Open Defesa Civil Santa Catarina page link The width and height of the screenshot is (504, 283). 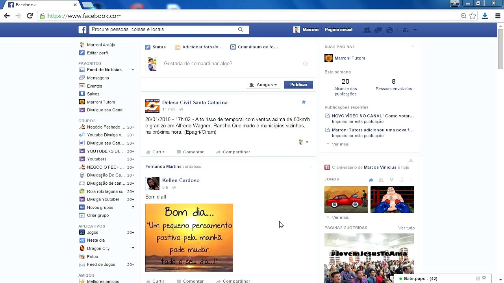[x=195, y=103]
